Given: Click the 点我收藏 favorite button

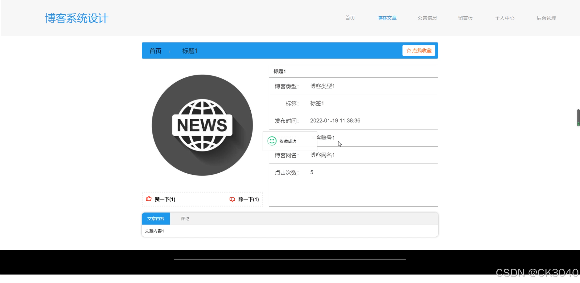Looking at the screenshot, I should click(419, 51).
